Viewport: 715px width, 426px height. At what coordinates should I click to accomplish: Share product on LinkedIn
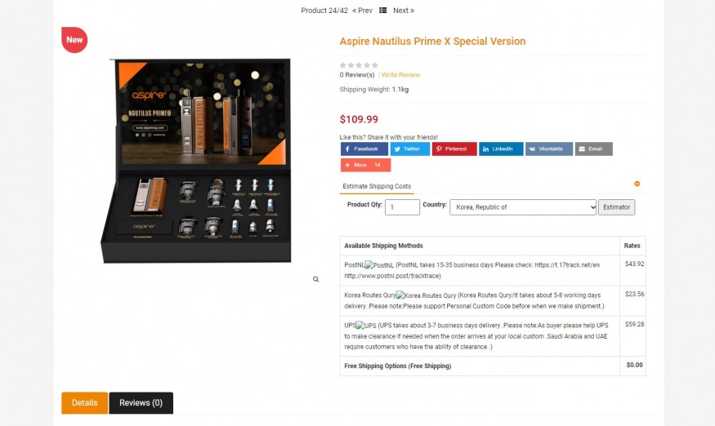[501, 149]
